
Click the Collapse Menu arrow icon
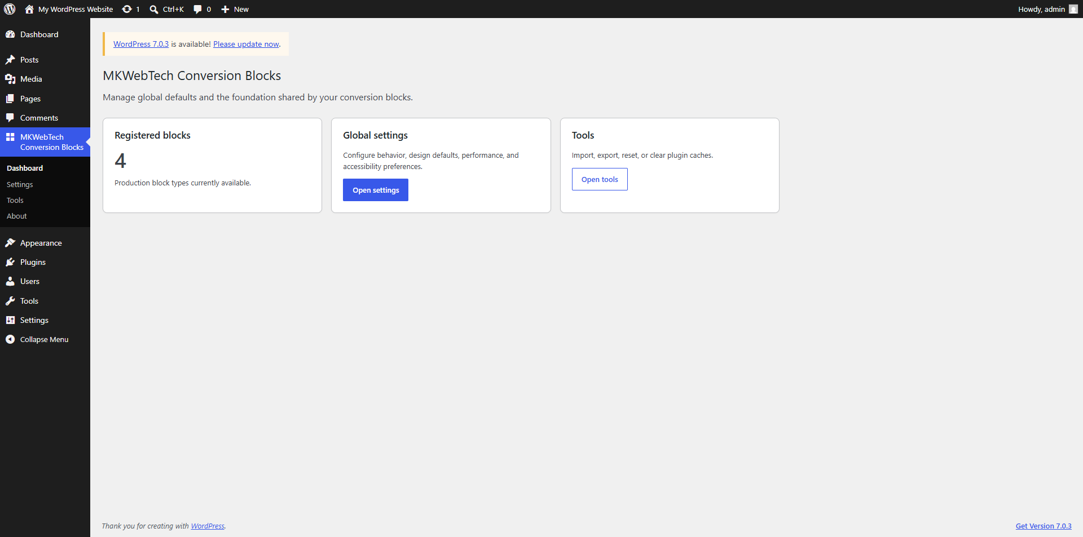(10, 339)
